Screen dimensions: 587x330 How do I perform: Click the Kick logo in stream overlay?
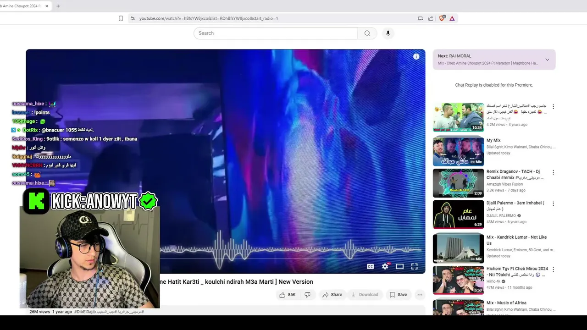pyautogui.click(x=36, y=201)
